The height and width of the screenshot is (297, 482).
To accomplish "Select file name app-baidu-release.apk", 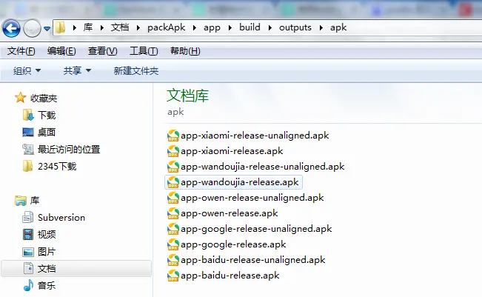I will (x=230, y=276).
